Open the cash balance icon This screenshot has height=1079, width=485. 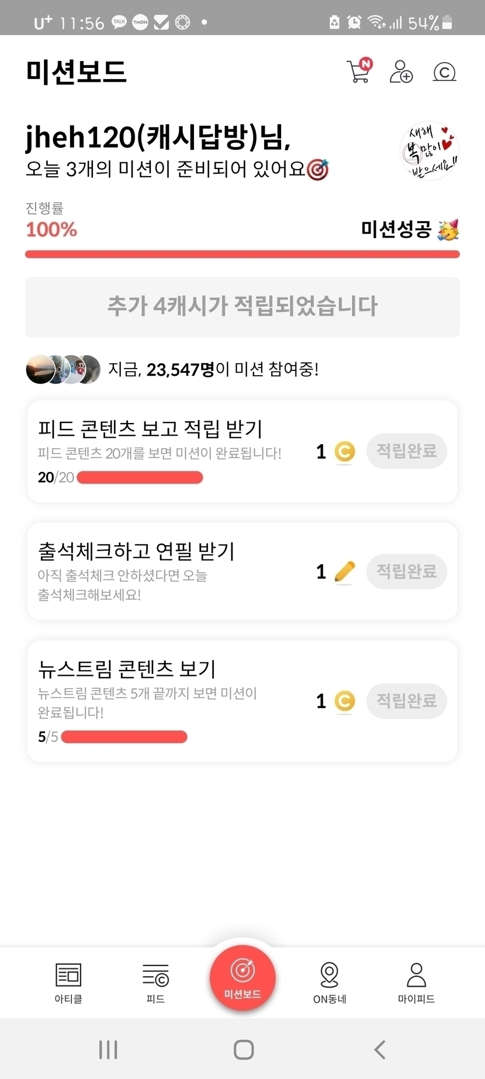444,72
